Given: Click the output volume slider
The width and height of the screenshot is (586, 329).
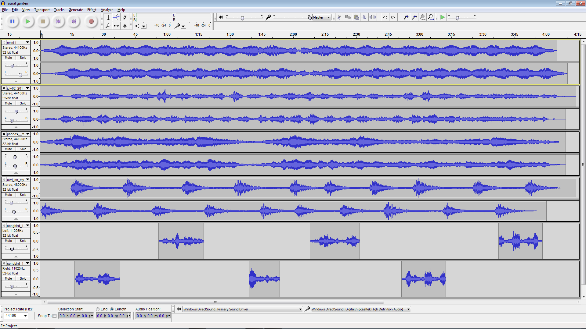Looking at the screenshot, I should click(x=242, y=18).
